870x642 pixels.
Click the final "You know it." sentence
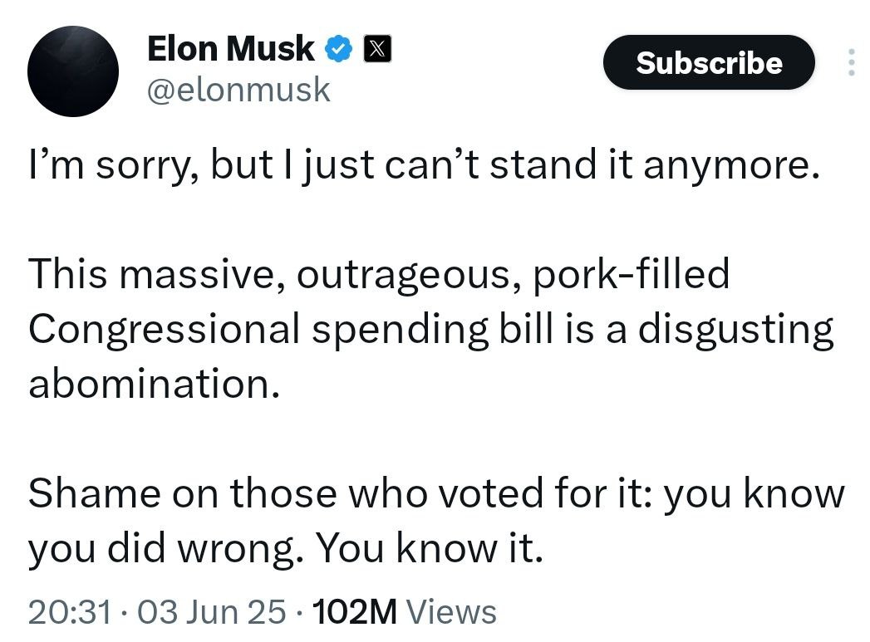click(x=429, y=548)
